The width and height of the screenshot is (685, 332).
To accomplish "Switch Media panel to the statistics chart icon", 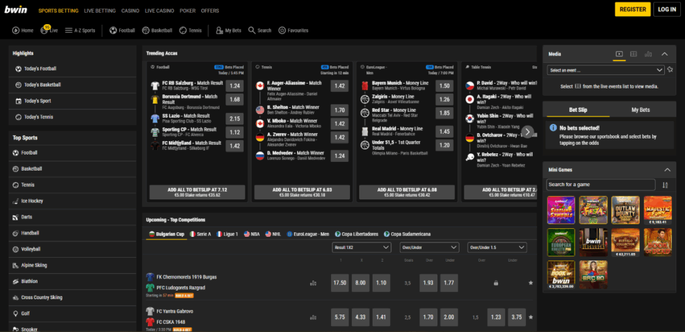I will [649, 54].
